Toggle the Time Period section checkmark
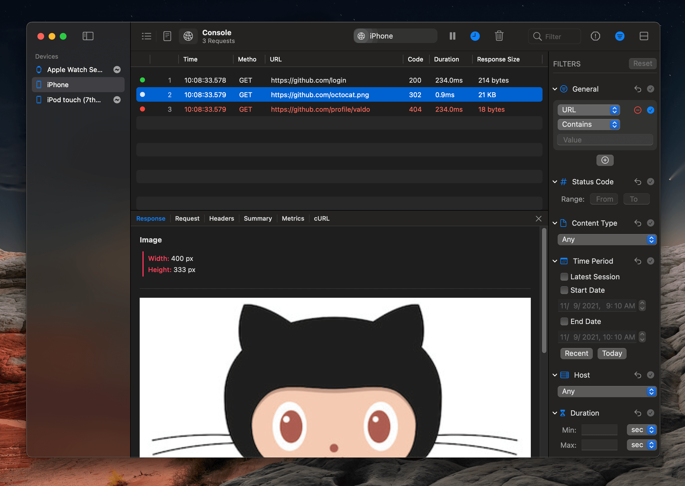Screen dimensions: 685x486 pyautogui.click(x=651, y=261)
